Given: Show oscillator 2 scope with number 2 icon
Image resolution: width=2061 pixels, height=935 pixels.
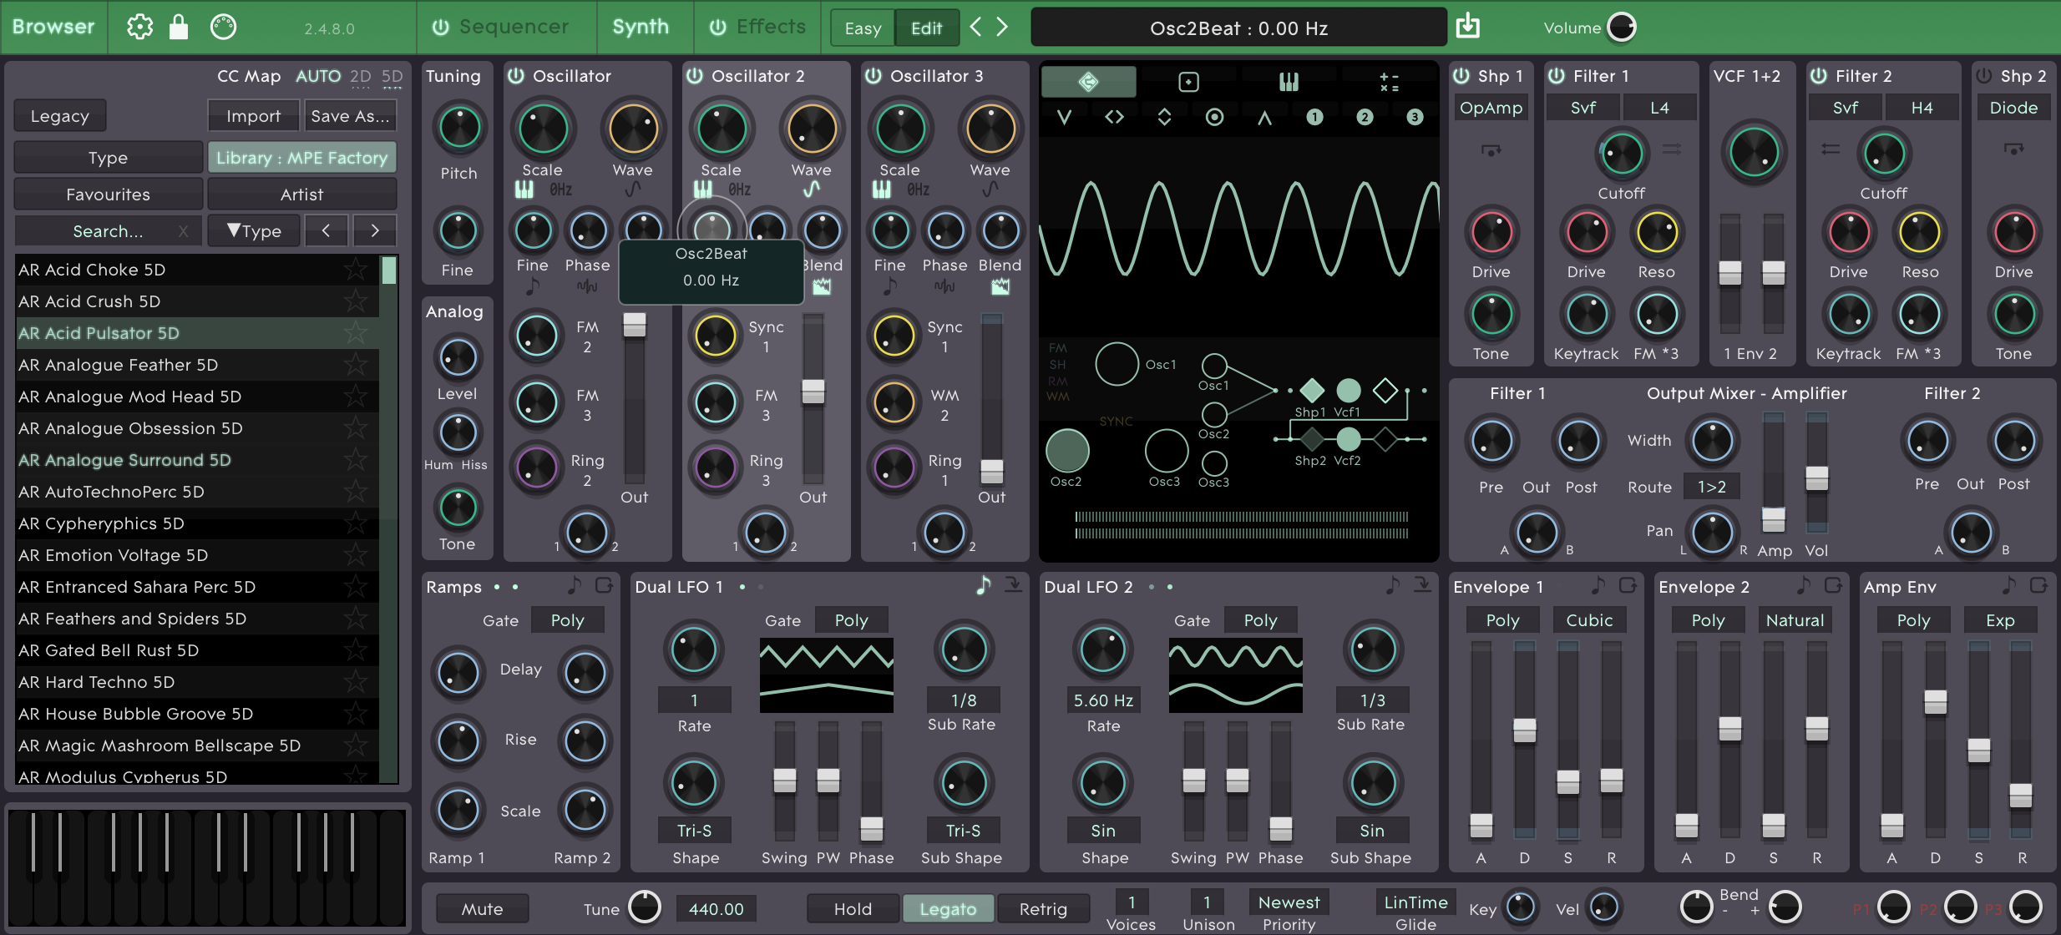Looking at the screenshot, I should tap(1365, 117).
